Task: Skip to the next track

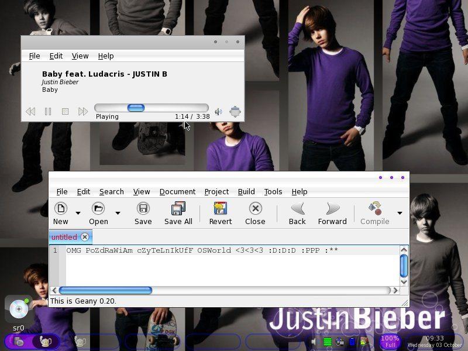Action: [83, 111]
